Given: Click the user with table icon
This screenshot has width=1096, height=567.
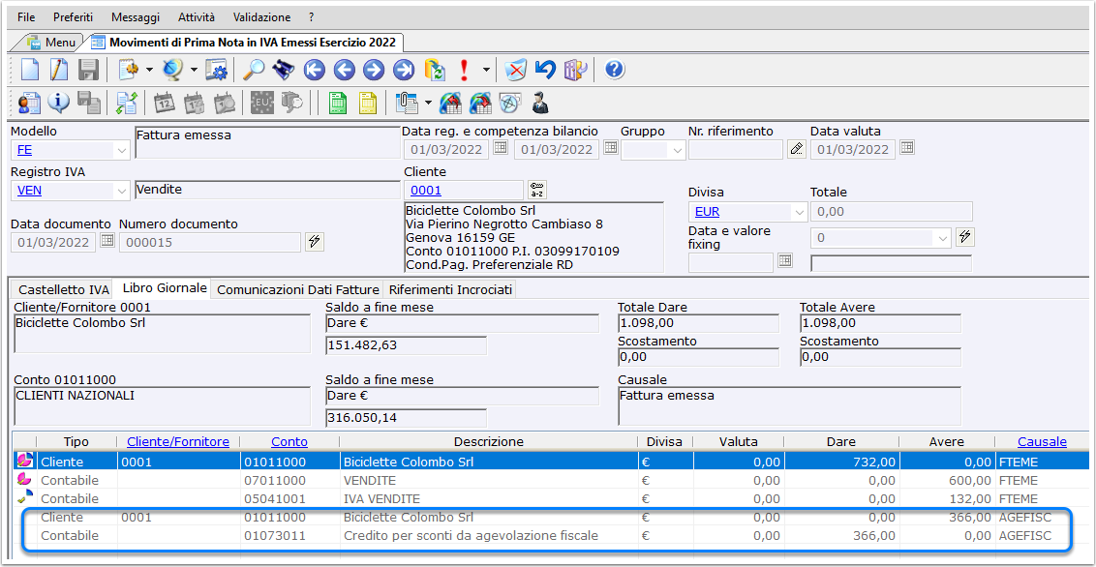Looking at the screenshot, I should click(29, 104).
